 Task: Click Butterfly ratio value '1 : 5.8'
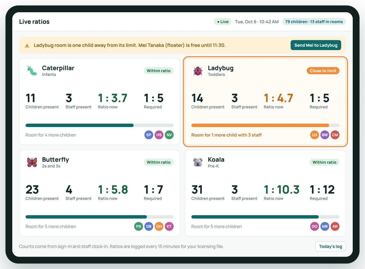[x=113, y=190]
